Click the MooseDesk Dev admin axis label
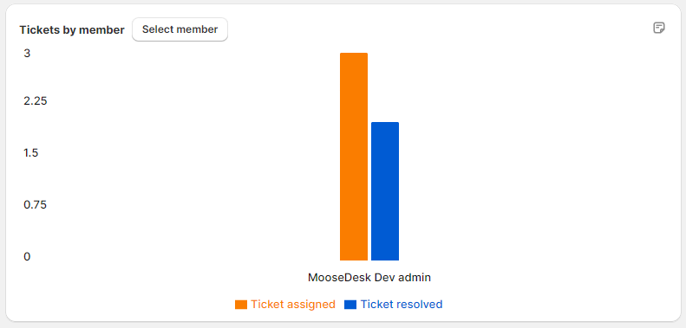686x328 pixels. (369, 278)
